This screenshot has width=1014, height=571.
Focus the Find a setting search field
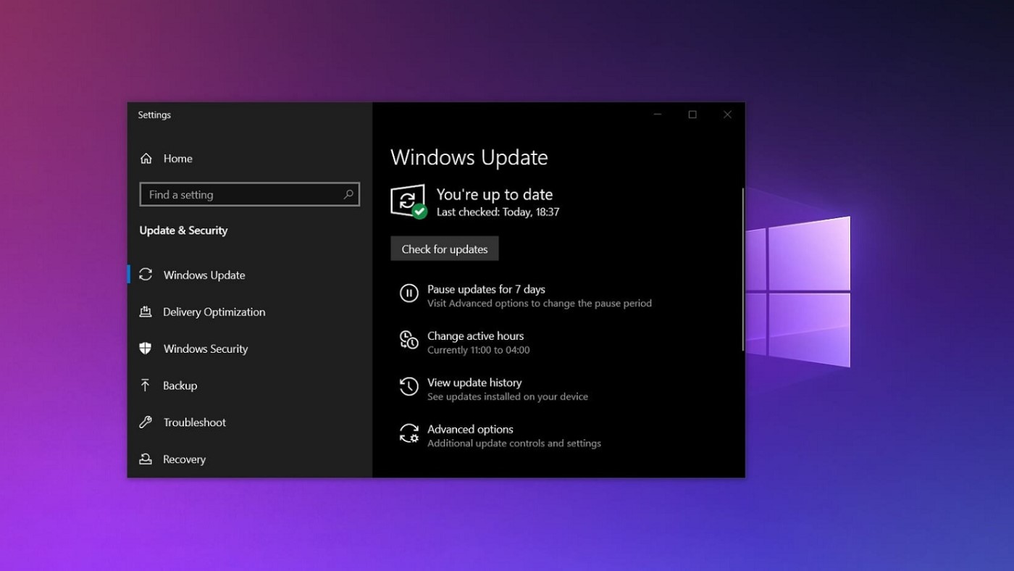tap(249, 194)
